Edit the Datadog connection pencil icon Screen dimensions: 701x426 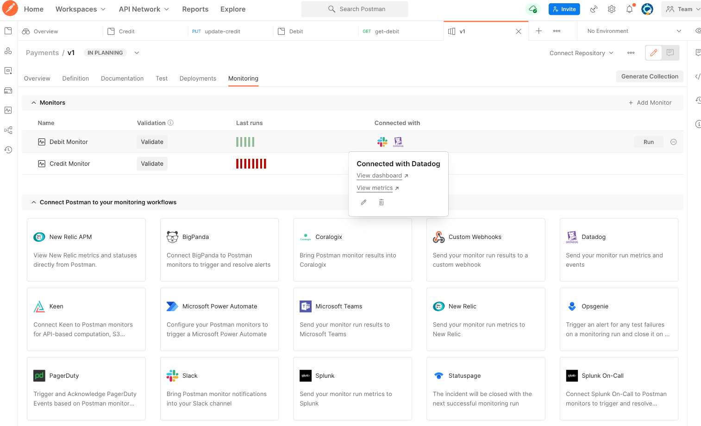point(363,202)
